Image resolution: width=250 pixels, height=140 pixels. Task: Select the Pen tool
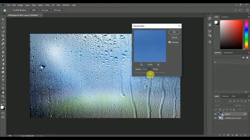3,76
